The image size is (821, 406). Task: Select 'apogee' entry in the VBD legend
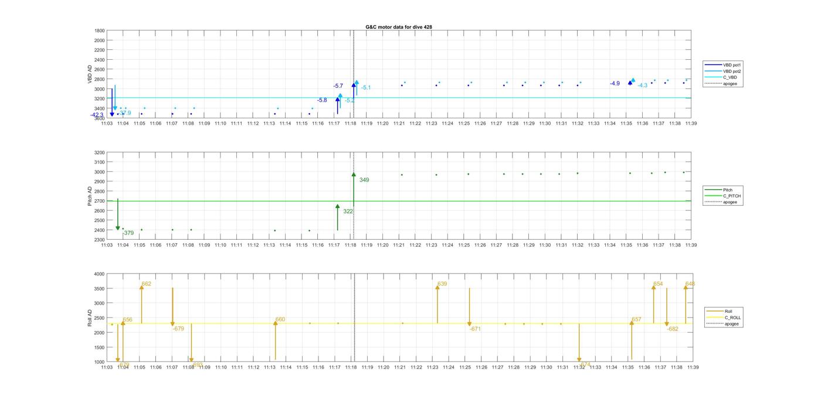[x=721, y=83]
